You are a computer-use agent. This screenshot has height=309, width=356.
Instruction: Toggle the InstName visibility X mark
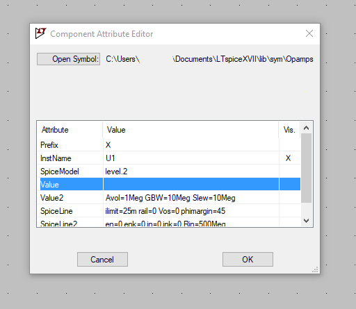pyautogui.click(x=288, y=158)
